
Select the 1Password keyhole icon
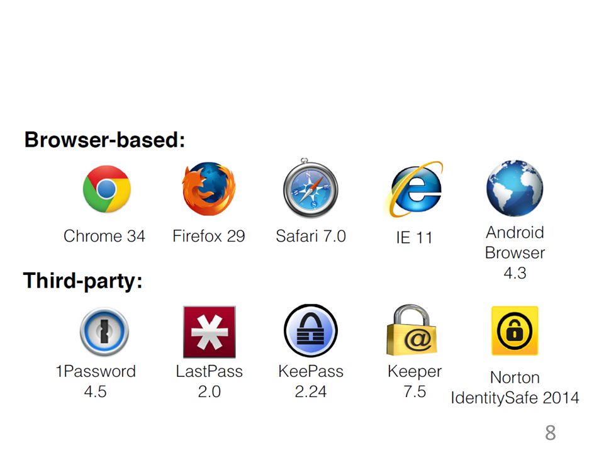pos(104,332)
